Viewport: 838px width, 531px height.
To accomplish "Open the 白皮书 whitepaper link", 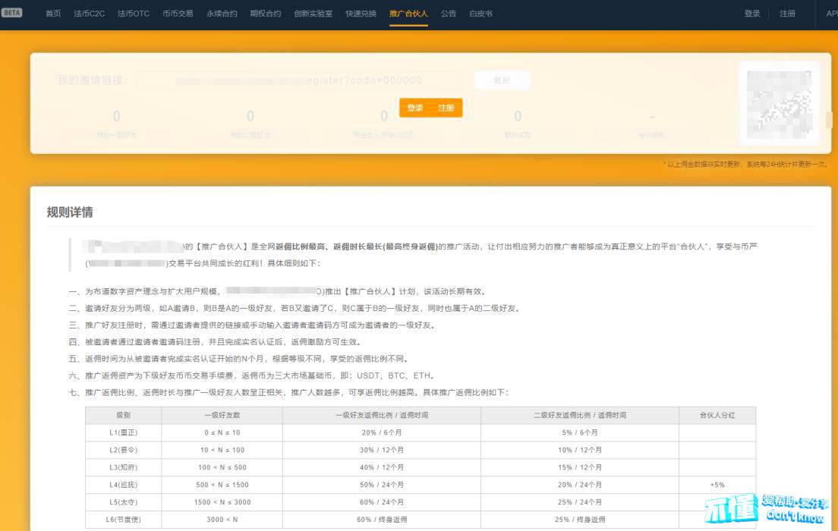I will [480, 14].
